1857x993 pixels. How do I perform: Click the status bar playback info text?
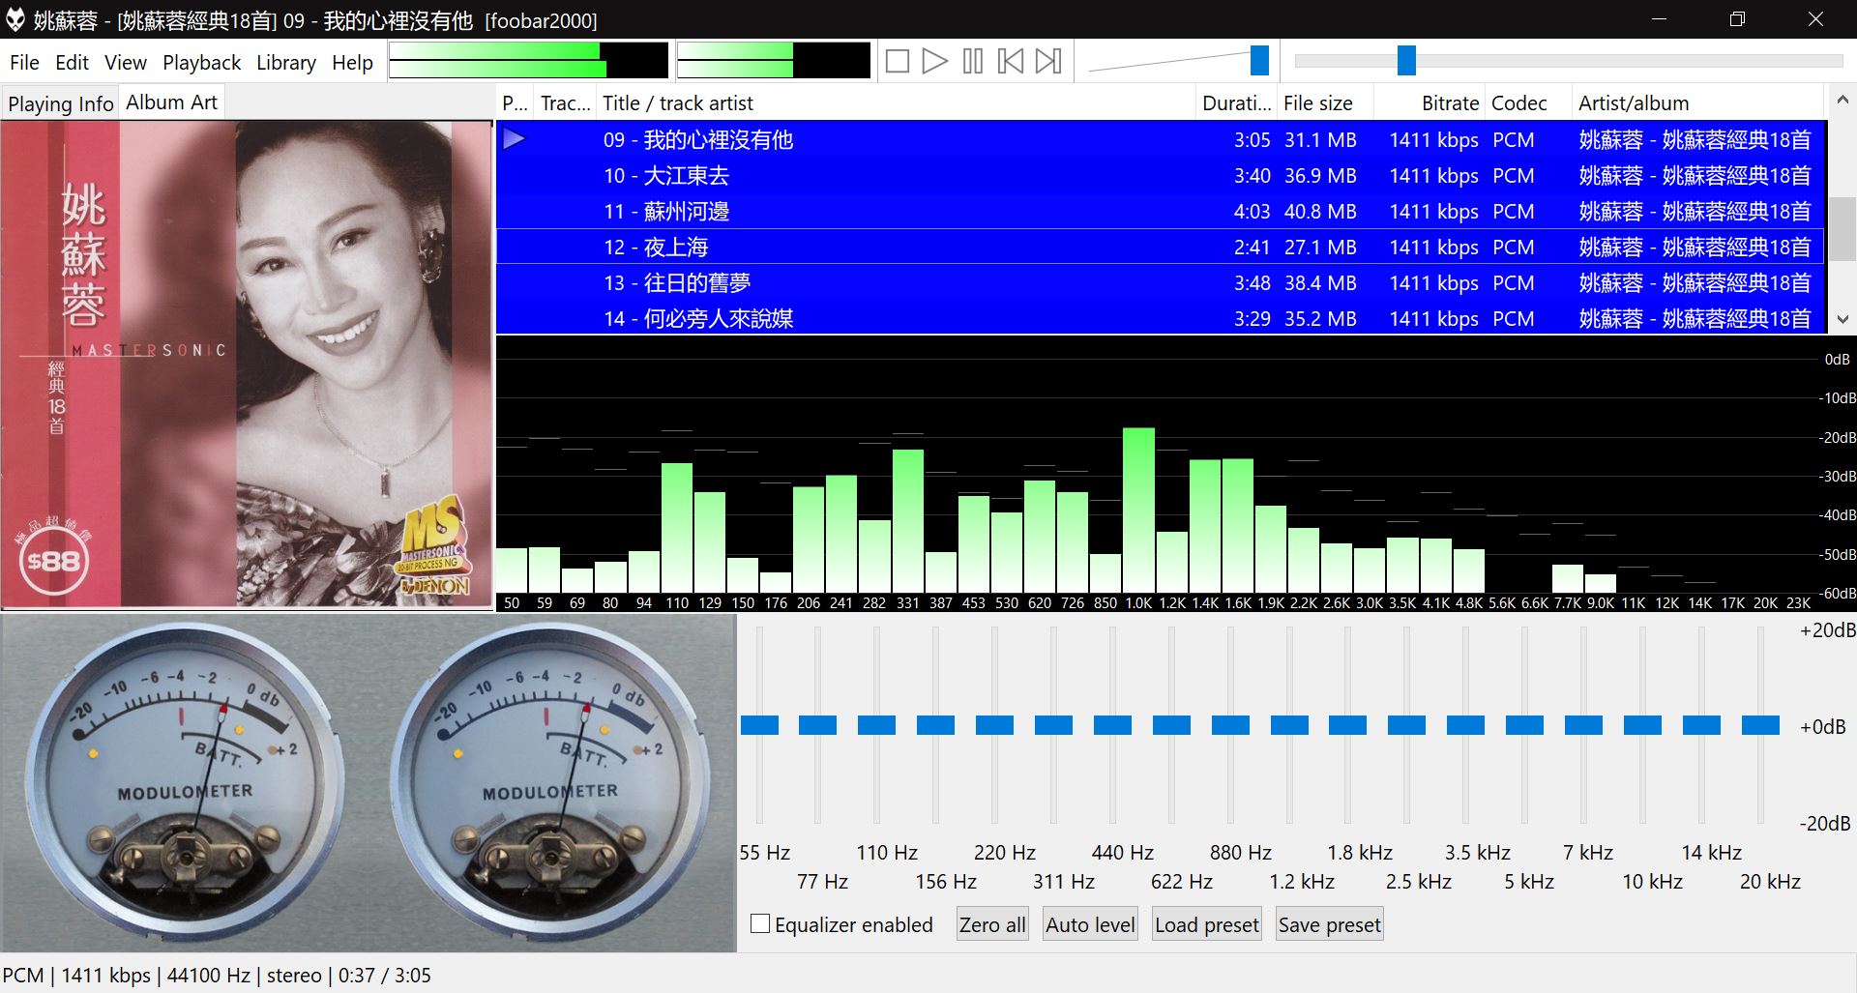tap(217, 975)
